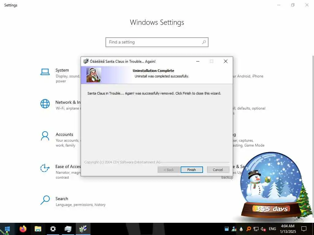Minimize the Settings window
Image resolution: width=314 pixels, height=235 pixels.
(x=279, y=5)
